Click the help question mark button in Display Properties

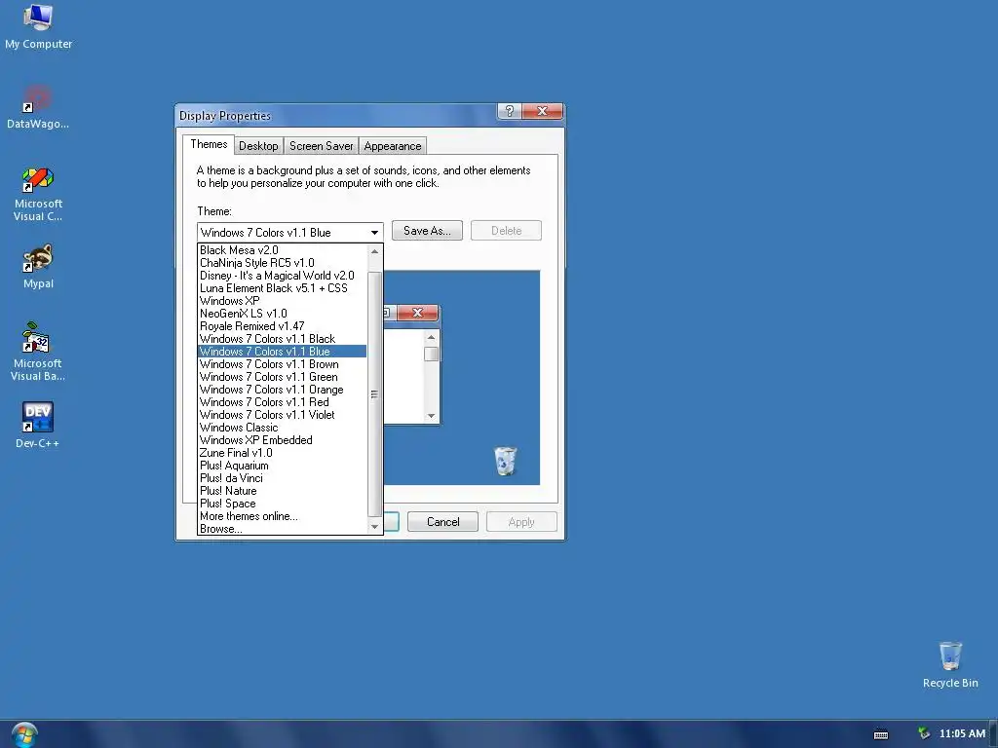click(509, 111)
